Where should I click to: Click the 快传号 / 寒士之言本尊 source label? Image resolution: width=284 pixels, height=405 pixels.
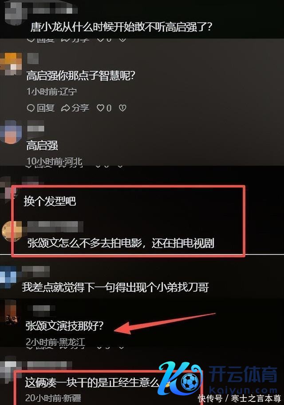coord(239,398)
